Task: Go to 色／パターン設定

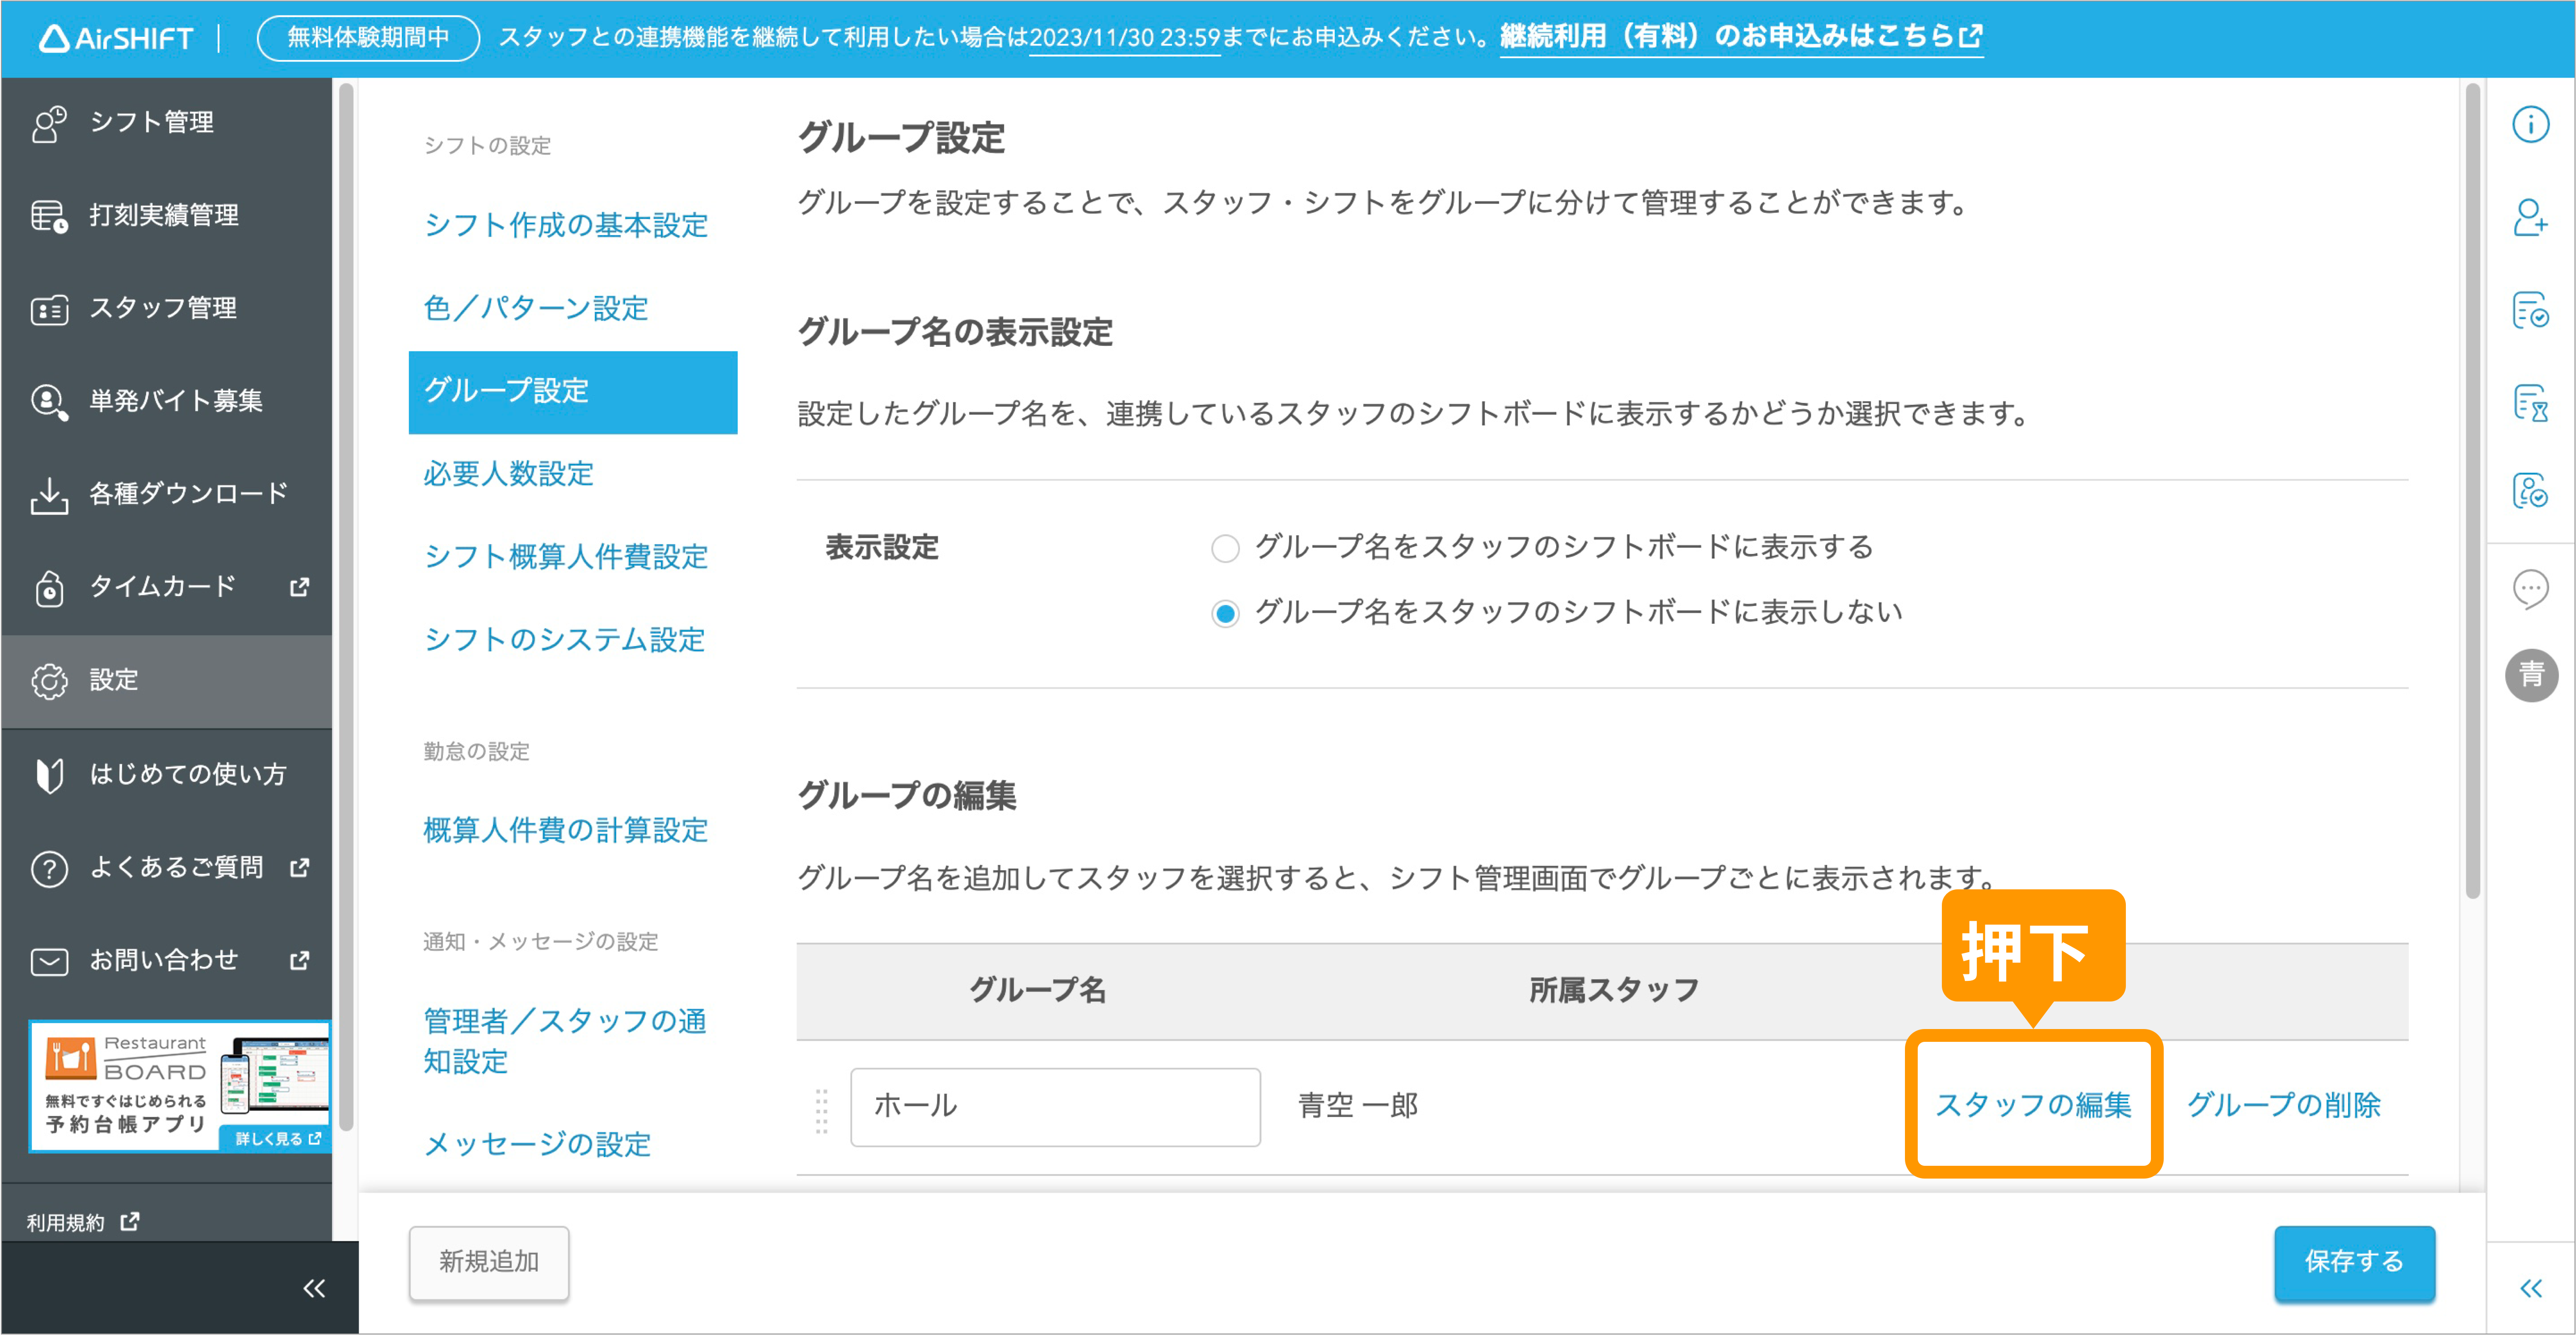Action: (x=536, y=308)
